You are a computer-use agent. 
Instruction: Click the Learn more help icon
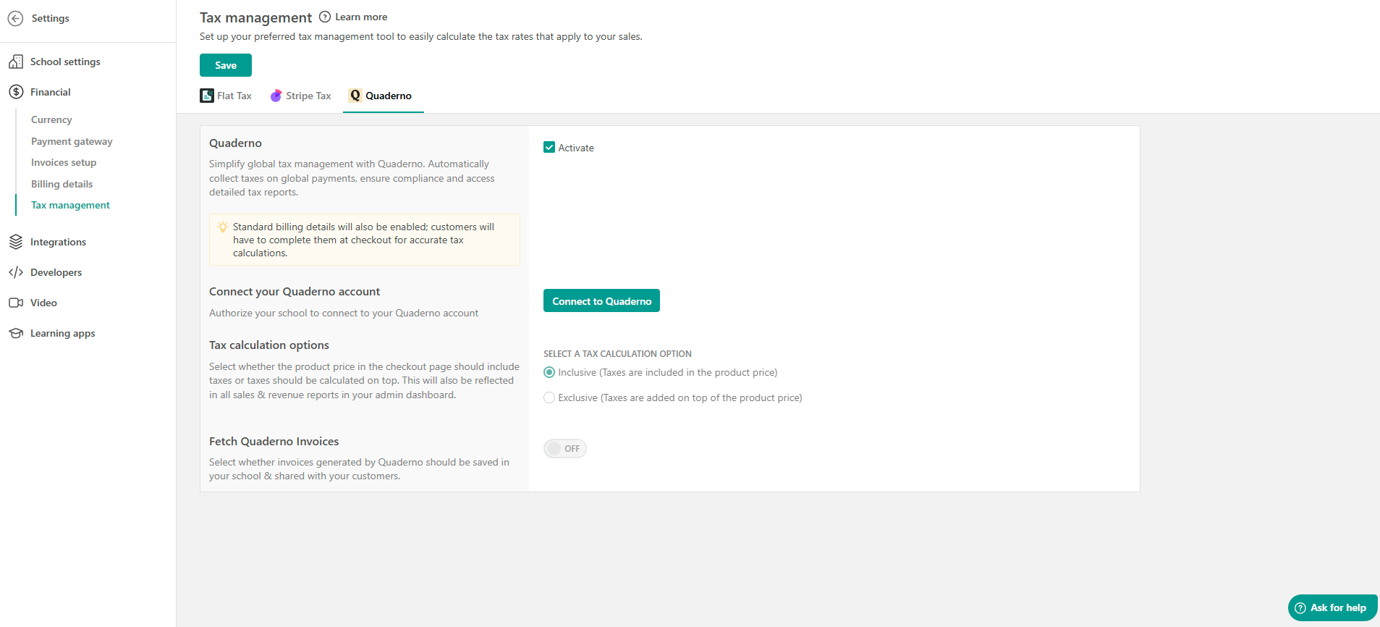(x=325, y=17)
